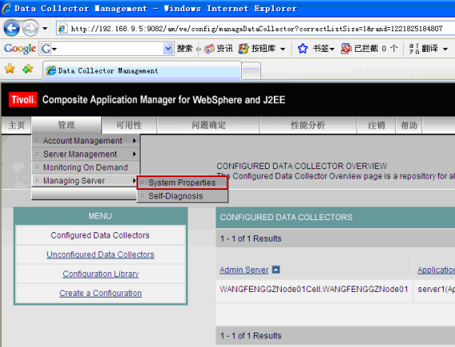Click the red Tivoli logo

(x=23, y=100)
